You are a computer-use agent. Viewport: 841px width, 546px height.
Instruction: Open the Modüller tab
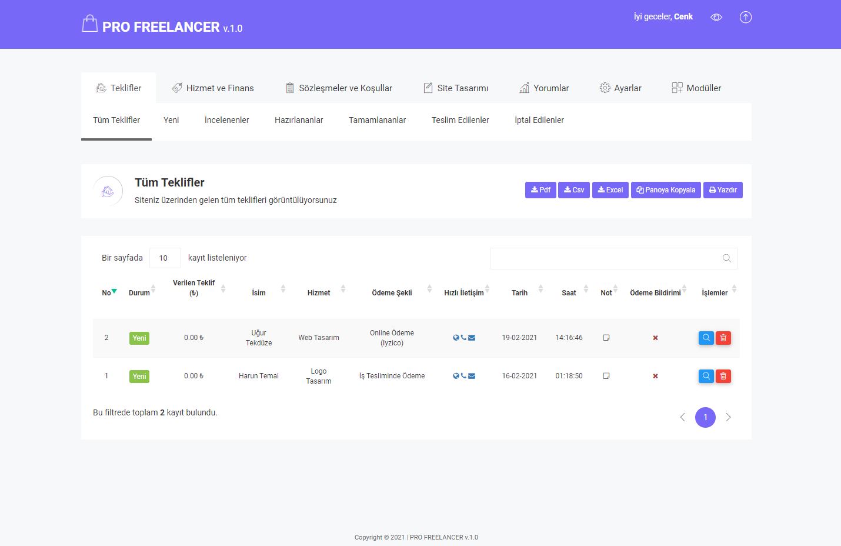coord(696,88)
